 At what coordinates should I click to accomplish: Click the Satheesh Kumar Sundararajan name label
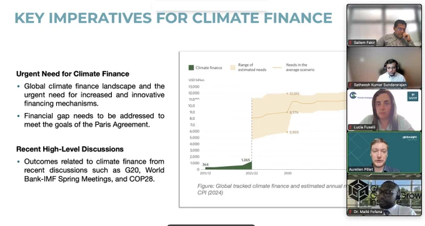[x=380, y=85]
